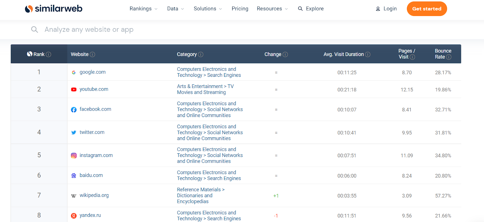Click the Google favicon in row 1
The height and width of the screenshot is (222, 484).
(74, 72)
